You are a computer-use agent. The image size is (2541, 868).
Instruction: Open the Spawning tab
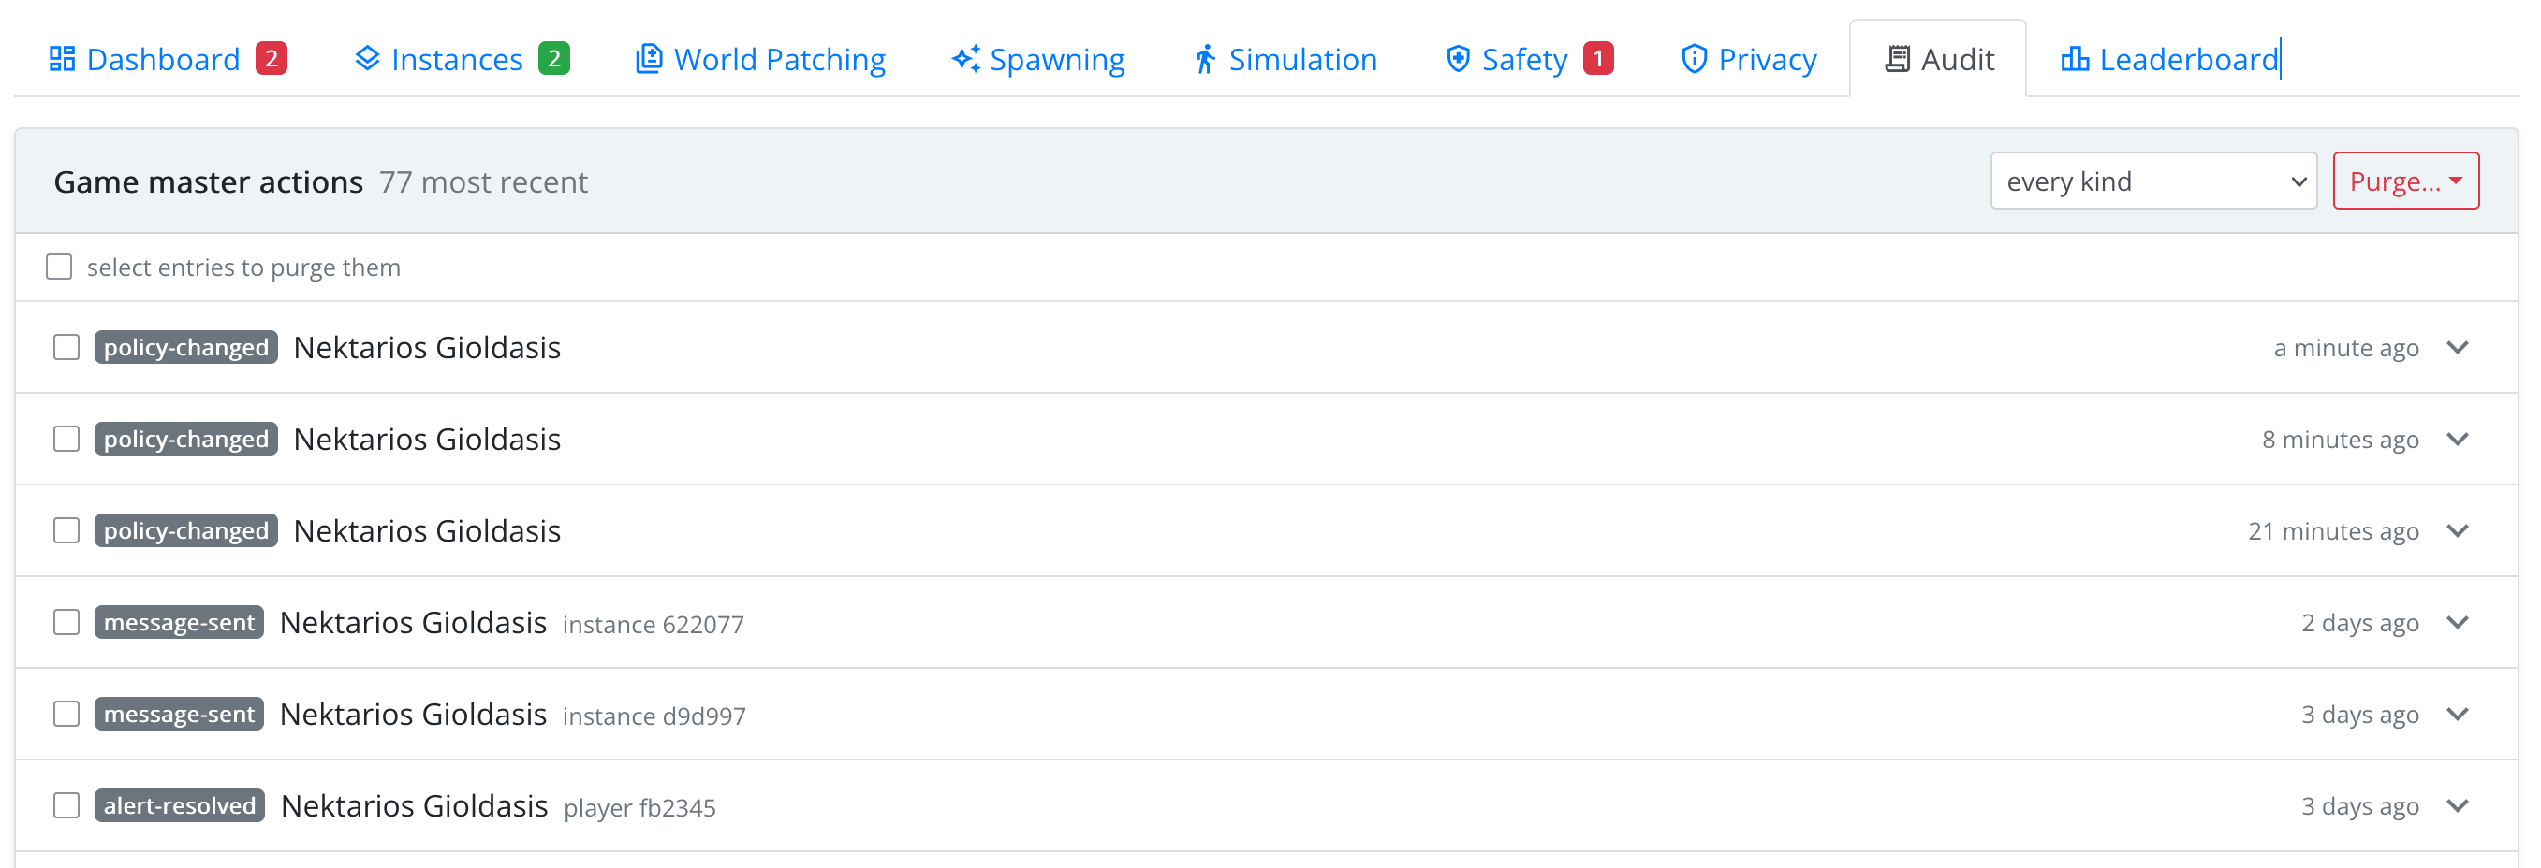pyautogui.click(x=1037, y=59)
